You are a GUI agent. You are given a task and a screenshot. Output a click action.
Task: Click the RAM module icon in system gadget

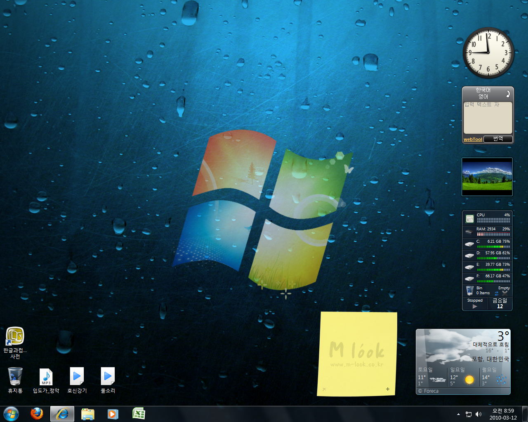(469, 232)
